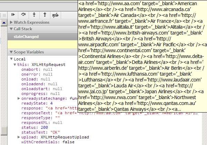Image resolution: width=207 pixels, height=145 pixels.
Task: Select the readyState: 4 property
Action: point(37,103)
